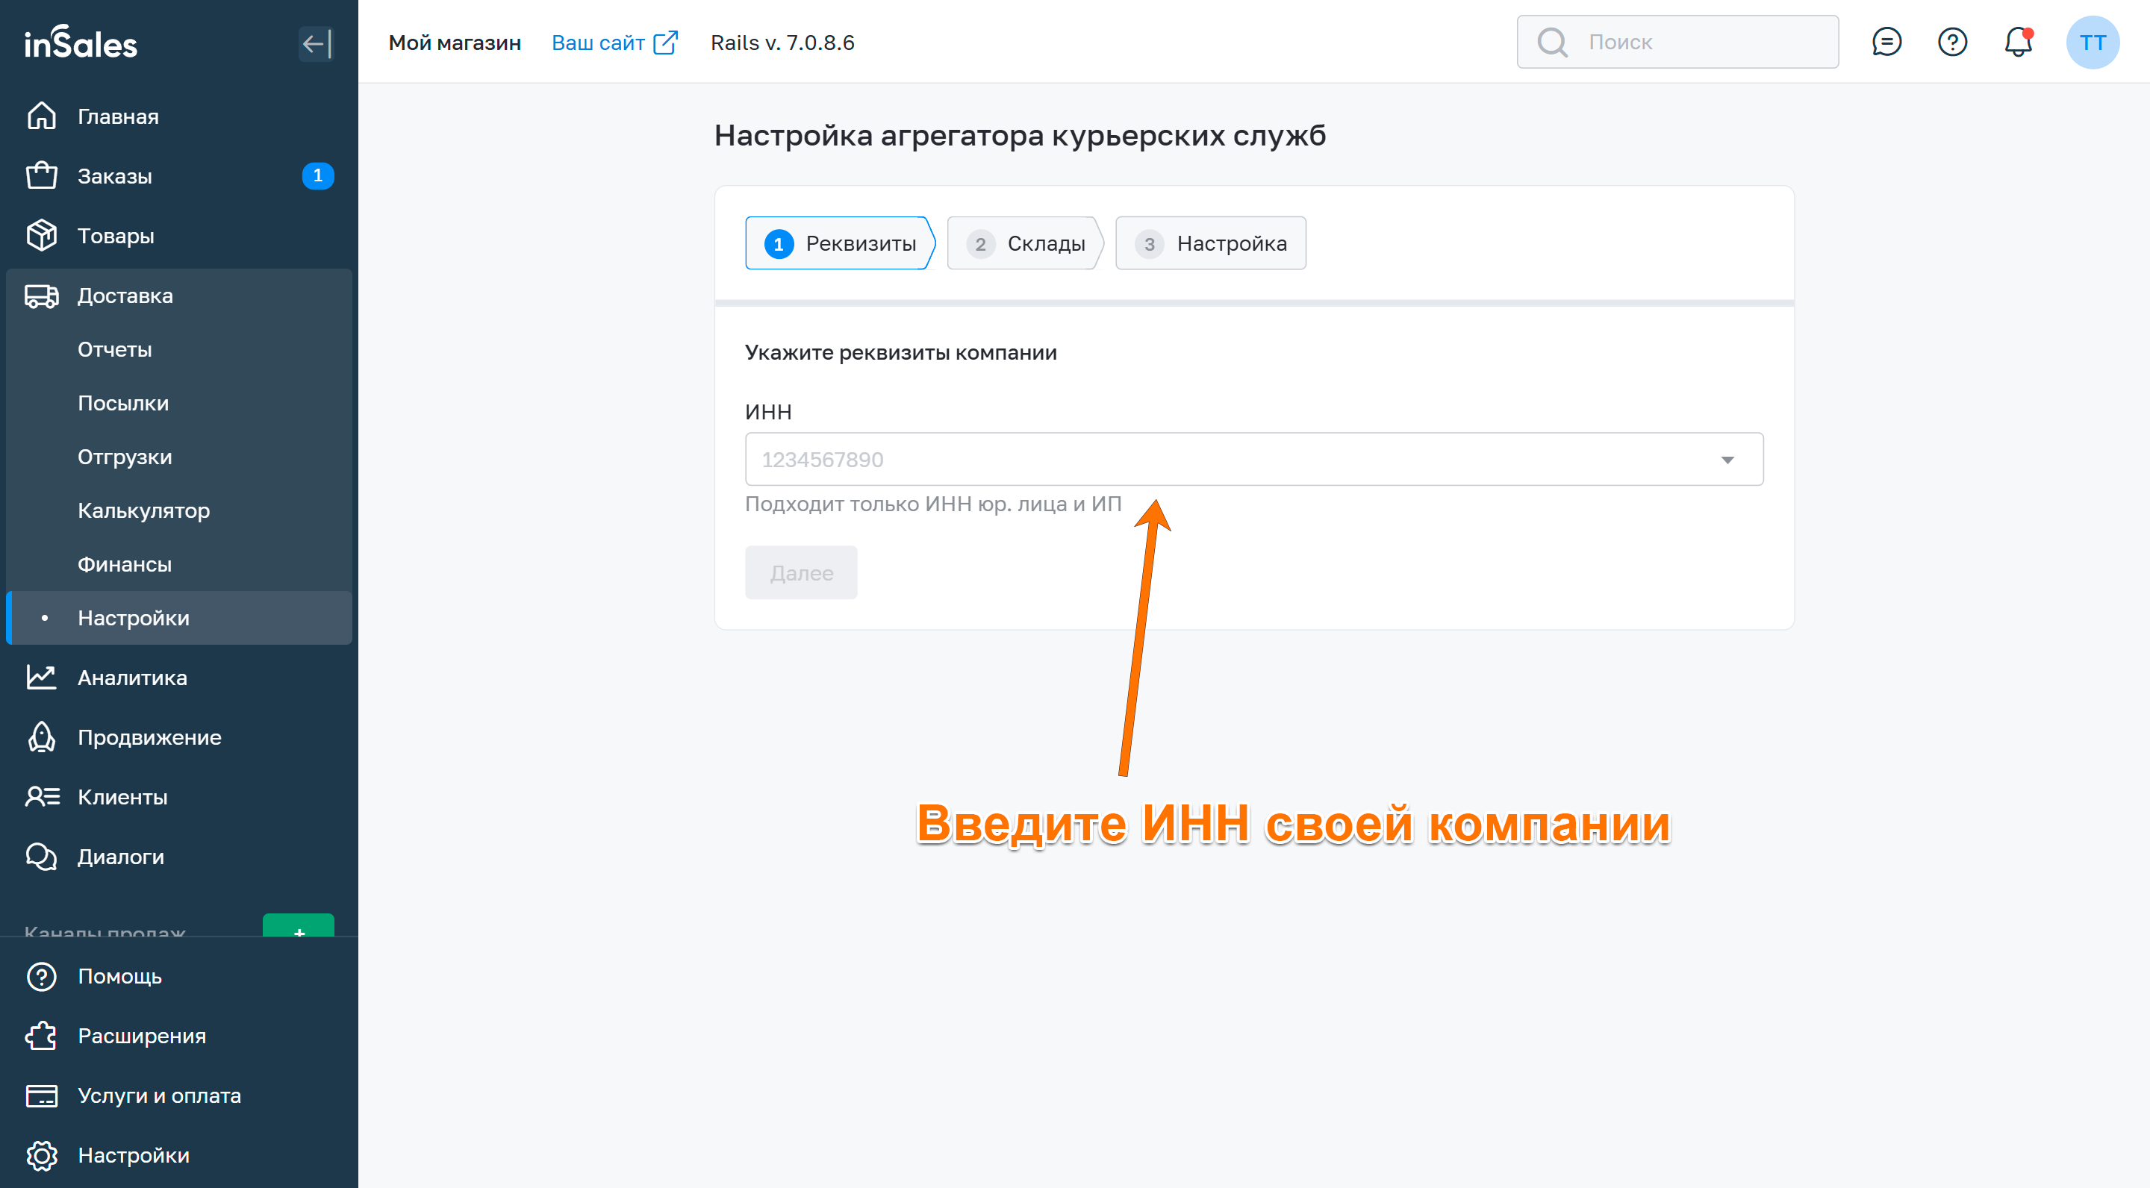Open the chat messages icon in header
2150x1188 pixels.
click(1886, 42)
